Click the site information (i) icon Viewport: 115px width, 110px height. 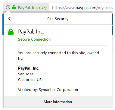8,7
